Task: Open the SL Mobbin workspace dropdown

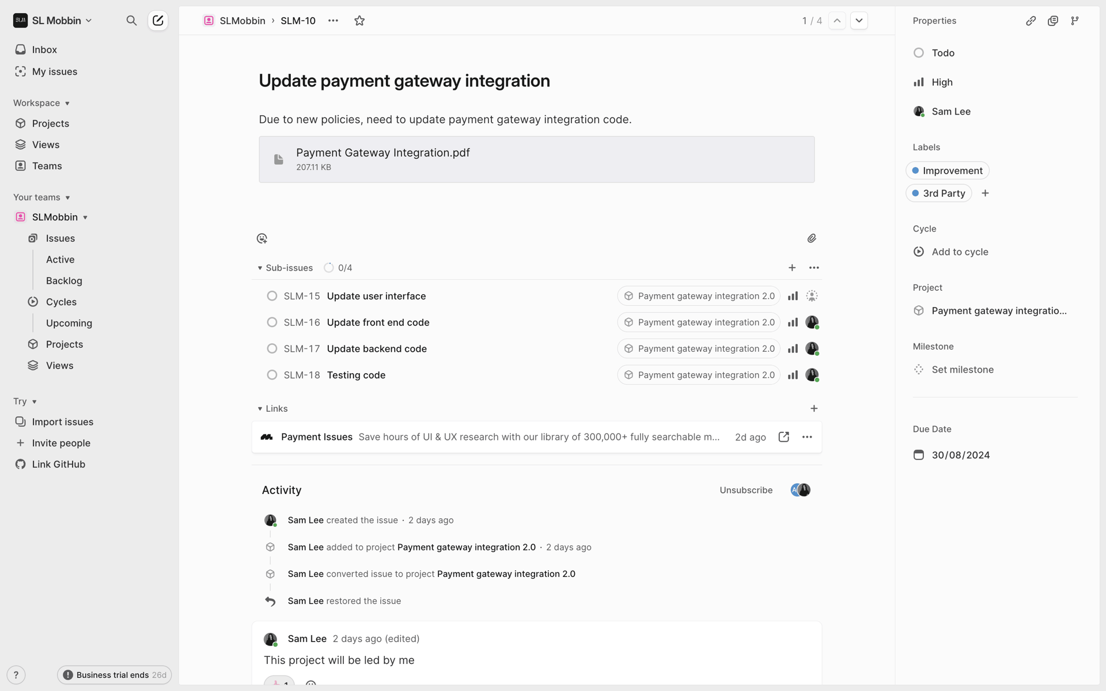Action: 52,21
